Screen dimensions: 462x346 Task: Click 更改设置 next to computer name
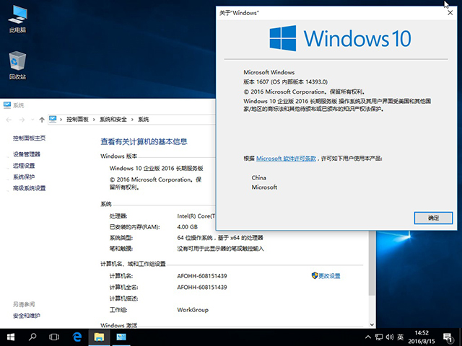tap(329, 276)
